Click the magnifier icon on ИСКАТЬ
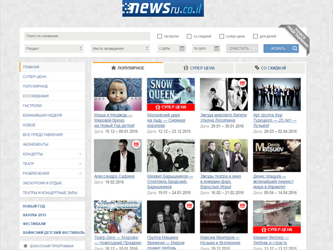Screen dimensions: 333x250 point(294,48)
